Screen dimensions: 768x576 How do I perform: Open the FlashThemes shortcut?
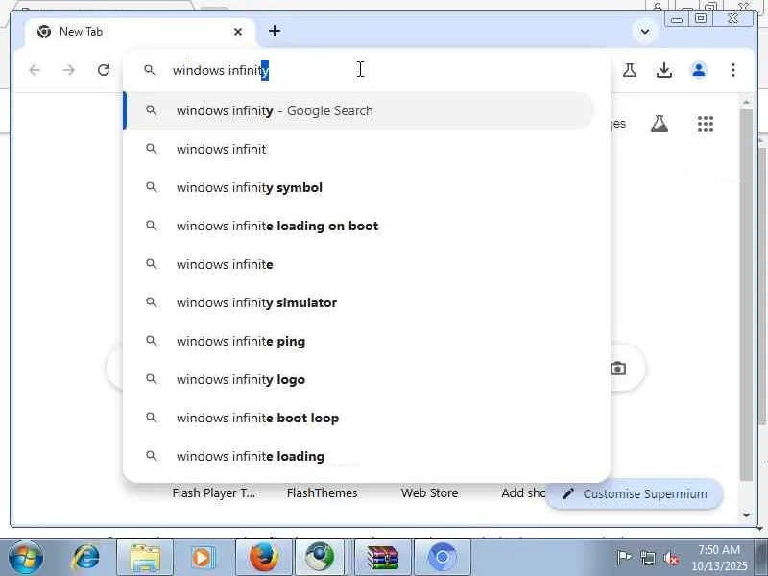pyautogui.click(x=322, y=492)
